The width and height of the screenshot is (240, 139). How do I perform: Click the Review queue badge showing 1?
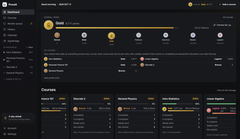(31, 24)
